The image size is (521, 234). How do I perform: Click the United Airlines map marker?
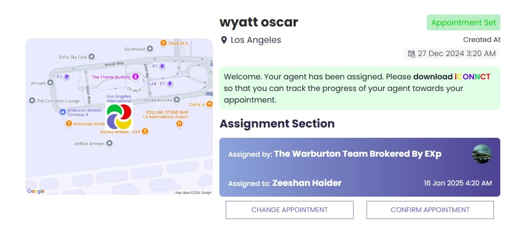pos(176,100)
